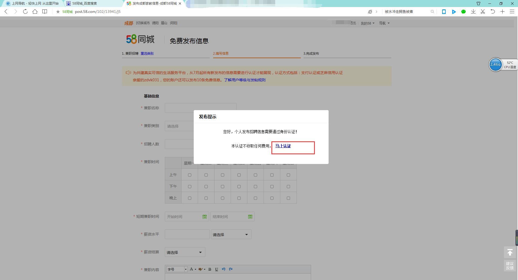The image size is (518, 280).
Task: Click the browser back arrow
Action: click(x=6, y=12)
